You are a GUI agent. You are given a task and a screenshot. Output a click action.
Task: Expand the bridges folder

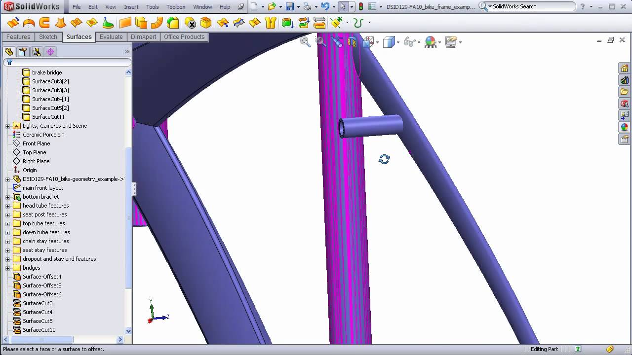[7, 268]
